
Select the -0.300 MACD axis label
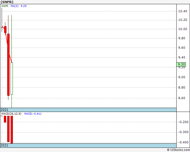tap(183, 132)
